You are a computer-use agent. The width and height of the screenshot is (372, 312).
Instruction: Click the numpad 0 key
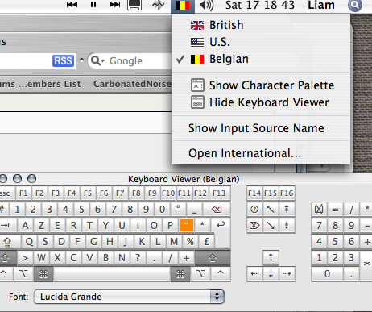click(327, 274)
